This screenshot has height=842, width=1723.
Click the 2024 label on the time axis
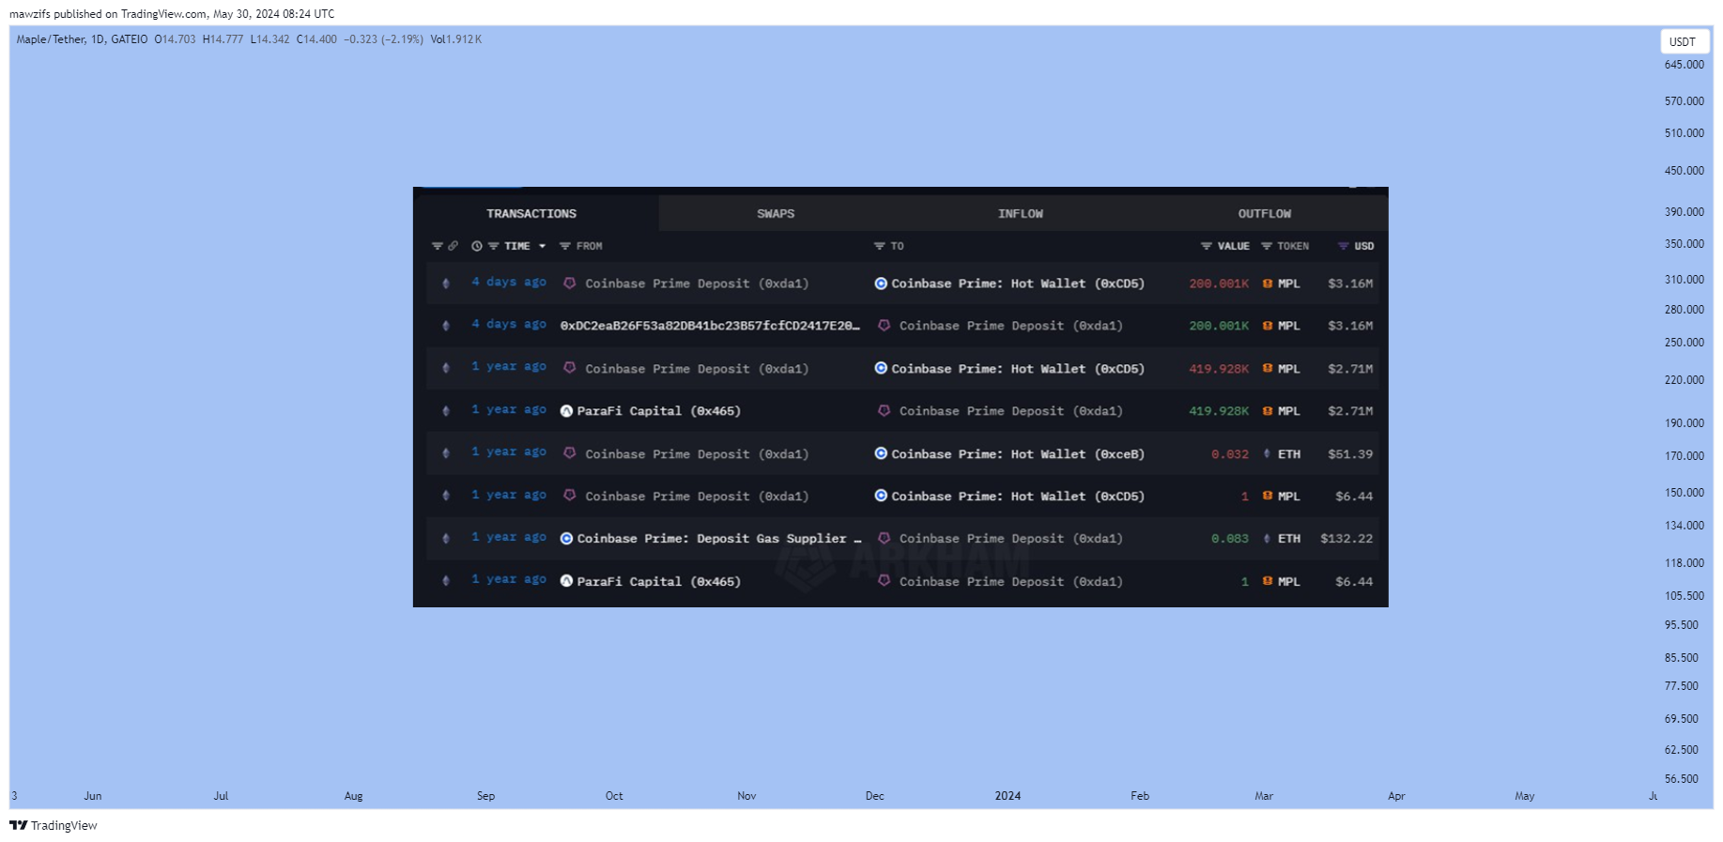coord(1008,796)
